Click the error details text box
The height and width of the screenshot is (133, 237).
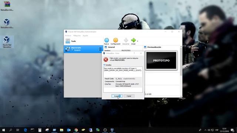coord(123,80)
